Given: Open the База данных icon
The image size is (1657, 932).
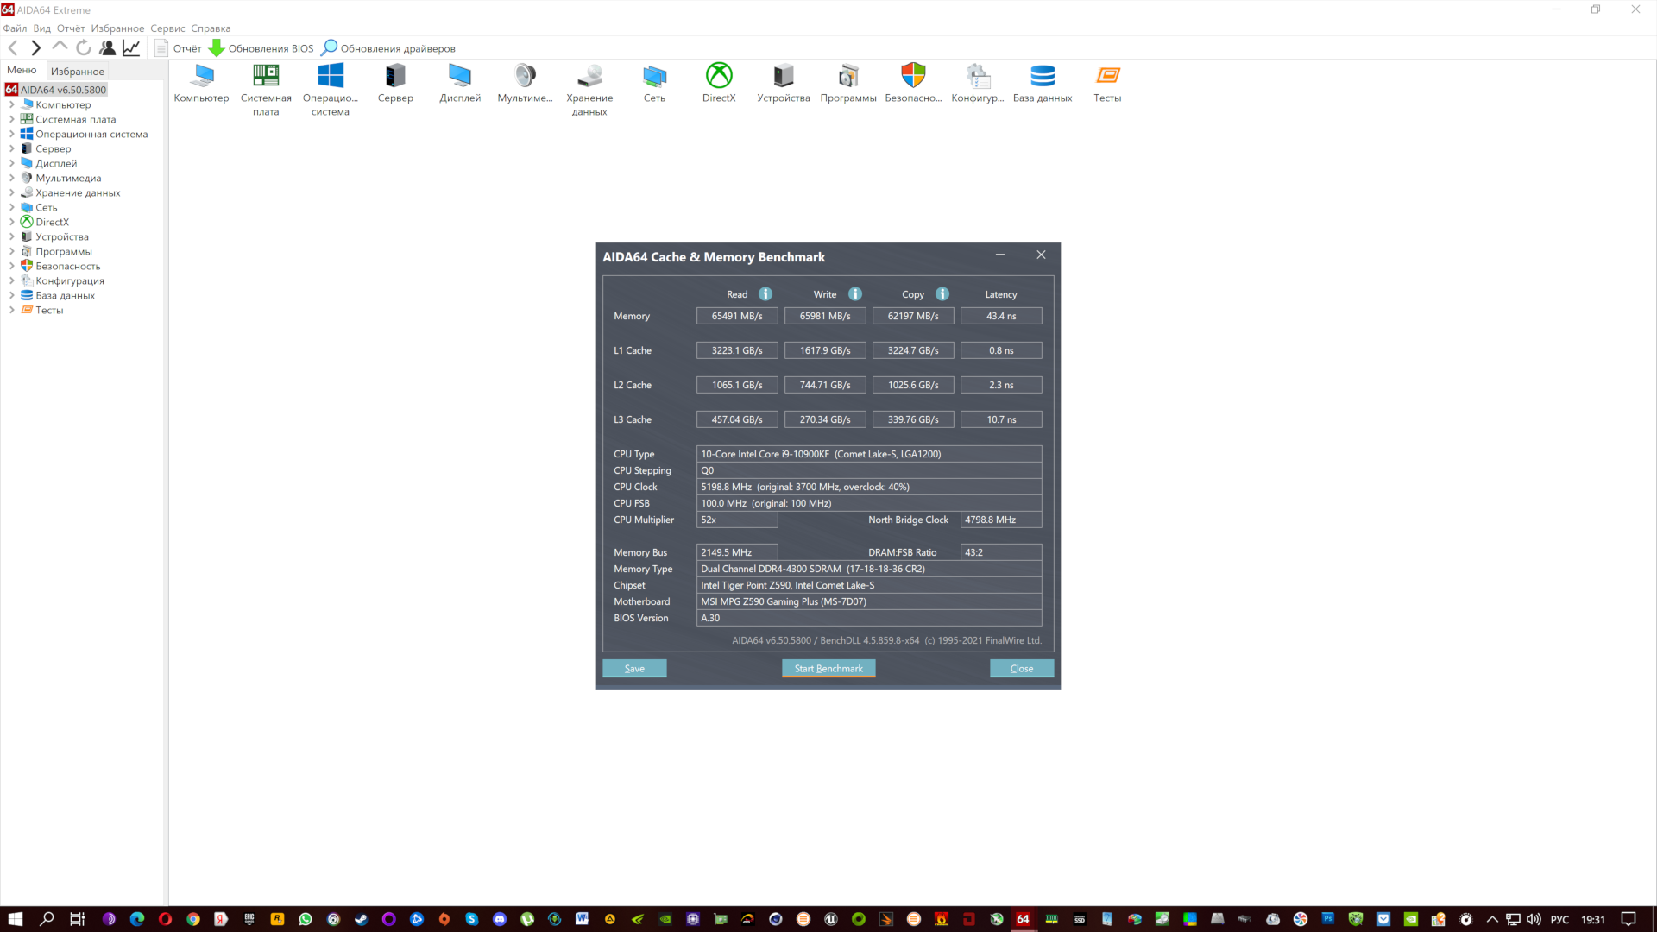Looking at the screenshot, I should click(x=1043, y=78).
